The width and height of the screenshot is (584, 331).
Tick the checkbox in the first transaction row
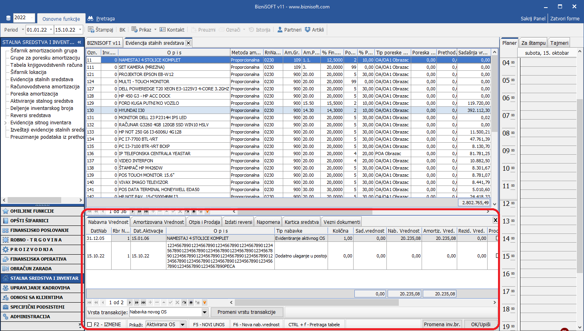(x=497, y=238)
